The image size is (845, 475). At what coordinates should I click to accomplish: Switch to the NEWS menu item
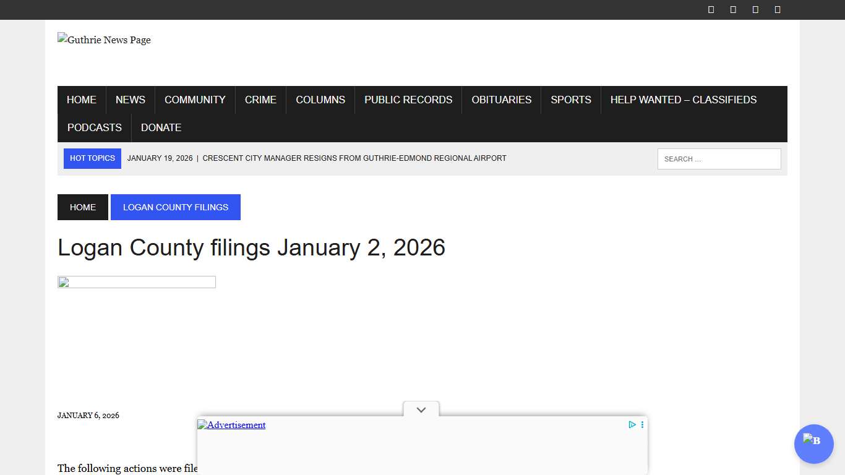point(130,100)
